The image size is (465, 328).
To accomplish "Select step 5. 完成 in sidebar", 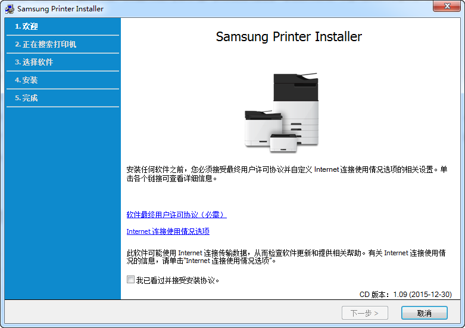I will pos(63,98).
